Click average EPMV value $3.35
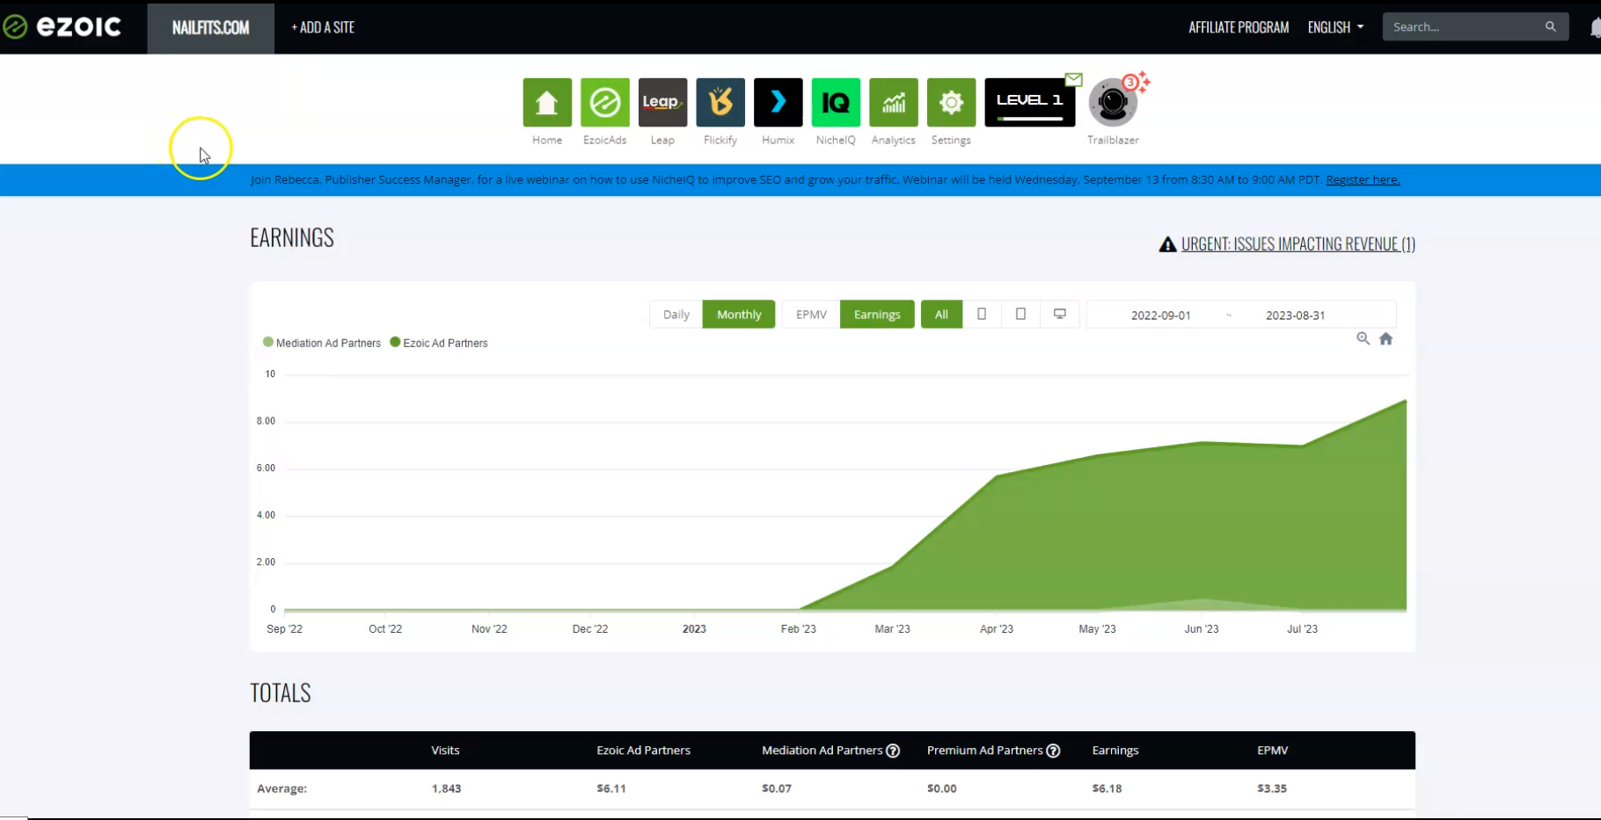This screenshot has width=1601, height=820. [x=1271, y=788]
